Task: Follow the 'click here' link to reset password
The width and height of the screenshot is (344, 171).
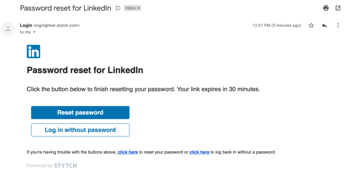Action: click(x=128, y=152)
